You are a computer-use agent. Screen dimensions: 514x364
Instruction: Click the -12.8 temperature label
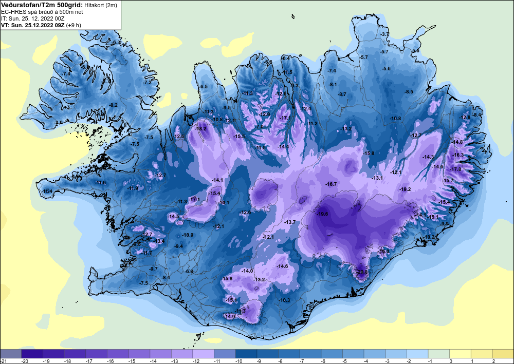pos(465,117)
